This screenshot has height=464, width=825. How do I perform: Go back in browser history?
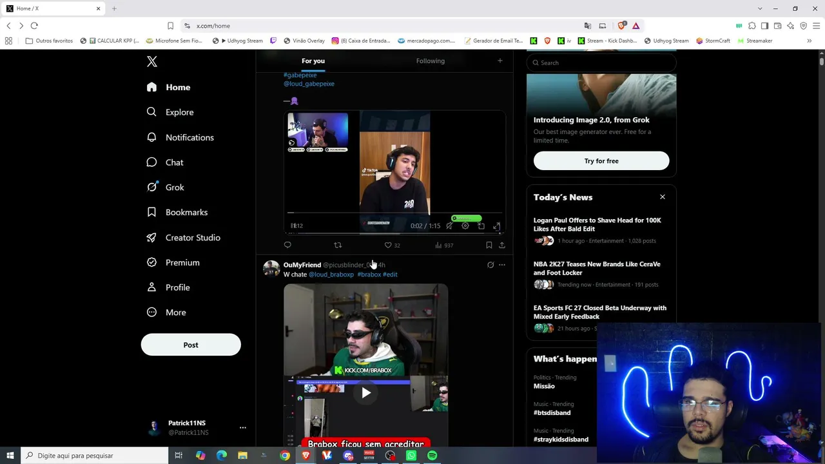pos(8,26)
